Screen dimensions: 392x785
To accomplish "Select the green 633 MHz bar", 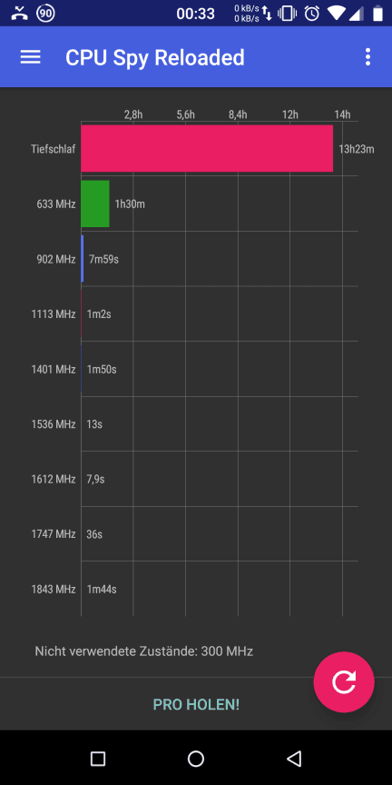I will coord(95,204).
